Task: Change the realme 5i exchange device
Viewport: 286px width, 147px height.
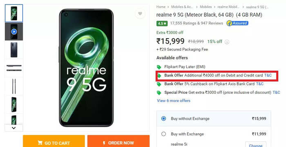Action: [255, 145]
